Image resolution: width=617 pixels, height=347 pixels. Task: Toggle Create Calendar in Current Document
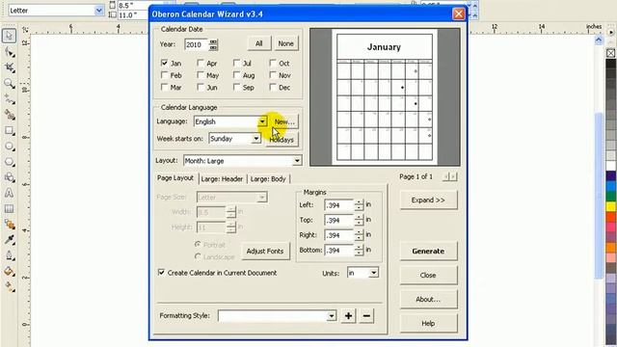[x=161, y=272]
